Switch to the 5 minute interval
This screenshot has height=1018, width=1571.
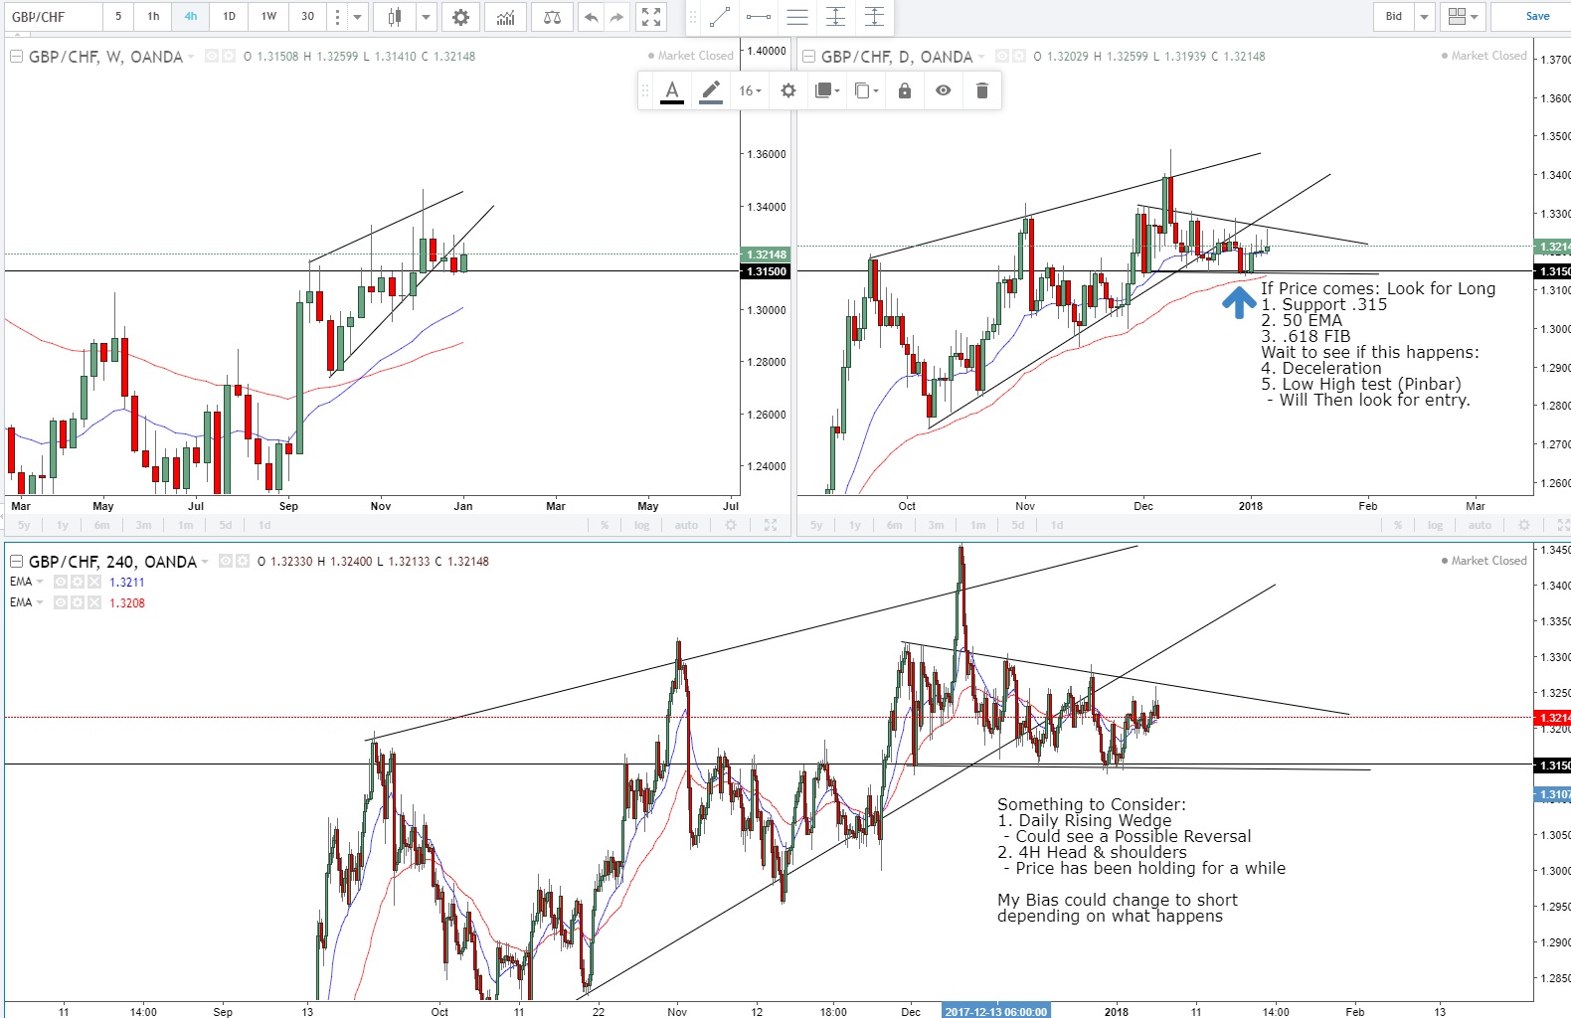118,17
